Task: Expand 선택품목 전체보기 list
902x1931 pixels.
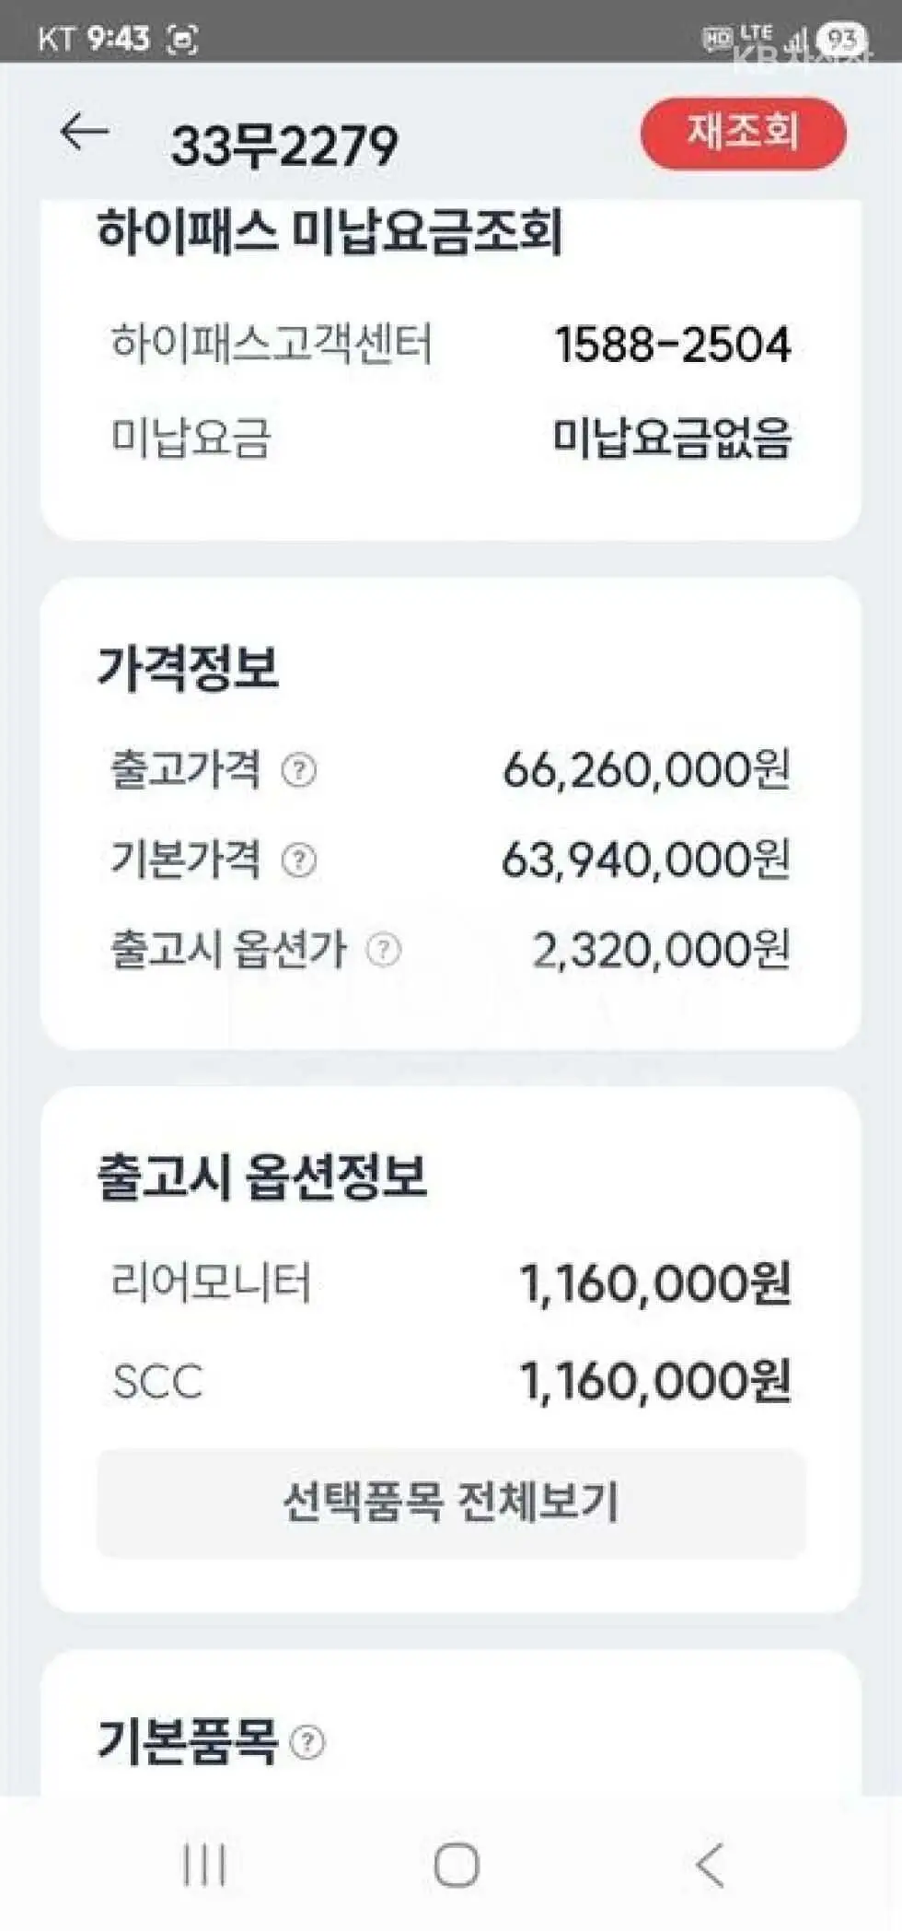Action: (451, 1503)
